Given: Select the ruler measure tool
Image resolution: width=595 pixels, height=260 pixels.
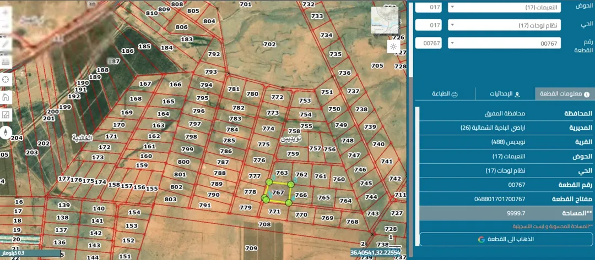Looking at the screenshot, I should 6,62.
